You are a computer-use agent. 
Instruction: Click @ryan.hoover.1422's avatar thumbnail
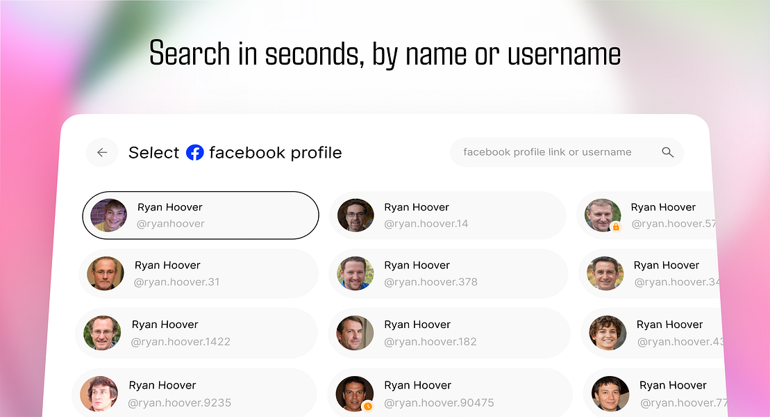click(x=101, y=333)
